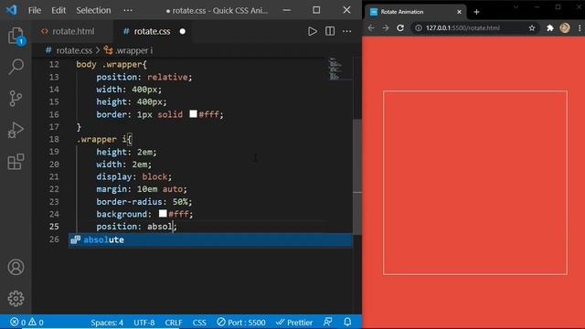Click the errors count in status bar
Screen dimensions: 585x329
pyautogui.click(x=18, y=323)
